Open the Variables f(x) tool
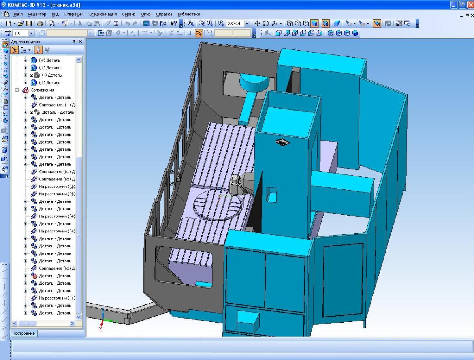This screenshot has height=360, width=474. click(x=162, y=24)
